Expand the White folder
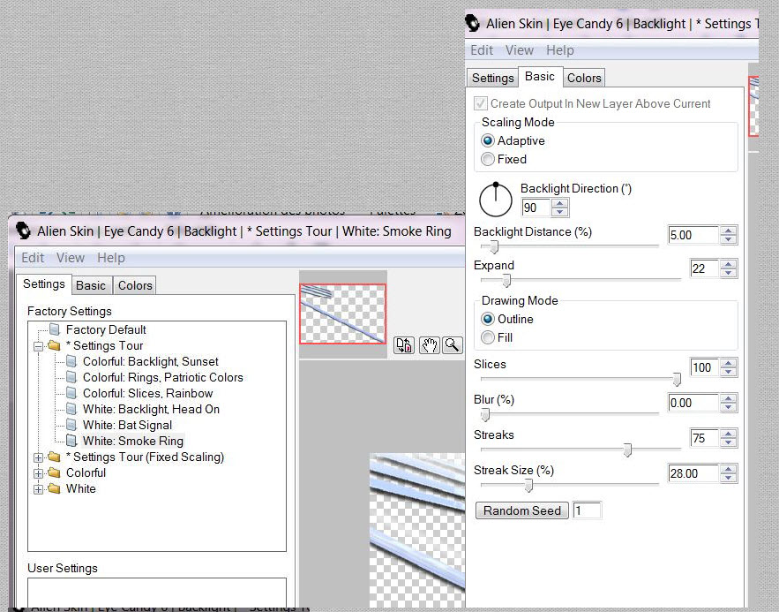779x612 pixels. [x=38, y=489]
